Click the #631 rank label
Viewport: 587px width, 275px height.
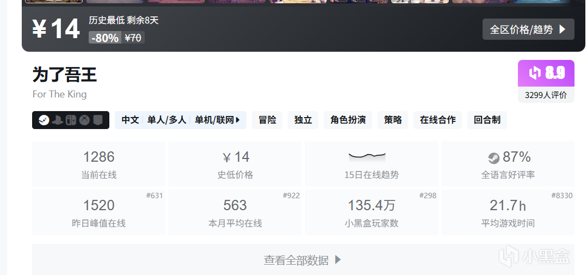coord(155,195)
